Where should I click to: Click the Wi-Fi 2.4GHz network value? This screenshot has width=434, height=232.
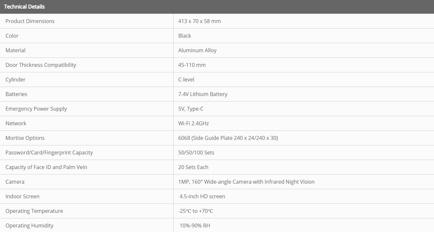(x=193, y=123)
